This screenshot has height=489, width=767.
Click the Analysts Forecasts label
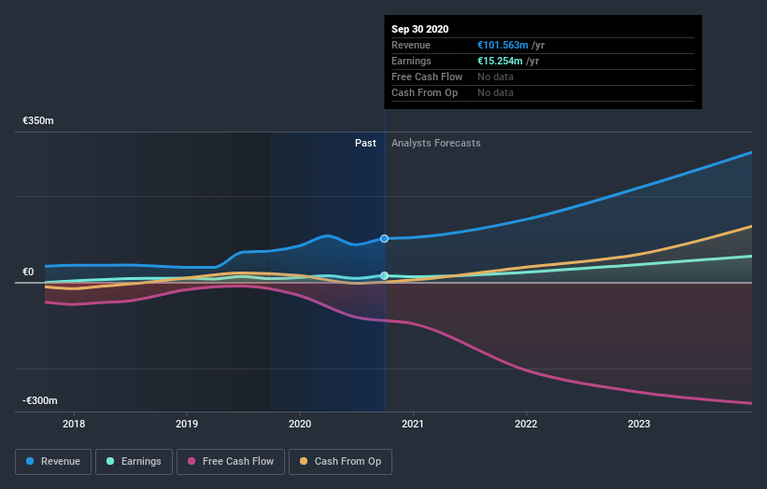pyautogui.click(x=436, y=143)
